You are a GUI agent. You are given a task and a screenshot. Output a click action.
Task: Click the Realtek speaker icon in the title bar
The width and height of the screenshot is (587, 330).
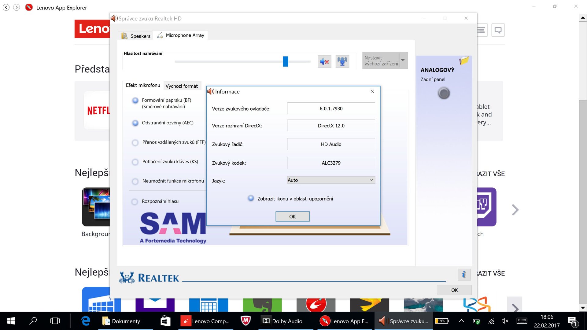[113, 18]
